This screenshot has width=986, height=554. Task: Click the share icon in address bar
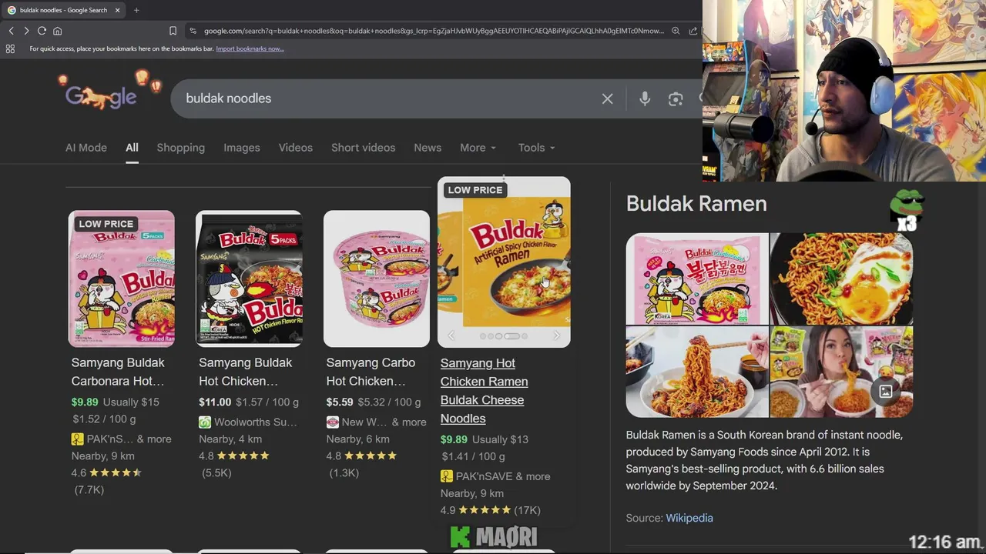pos(693,31)
